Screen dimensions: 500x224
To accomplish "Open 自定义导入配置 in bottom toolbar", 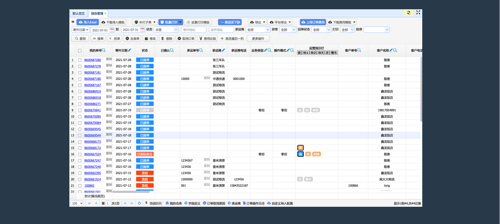I will [280, 203].
